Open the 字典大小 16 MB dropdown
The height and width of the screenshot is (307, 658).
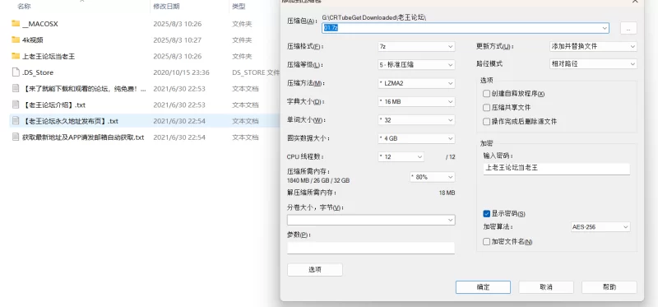click(416, 101)
